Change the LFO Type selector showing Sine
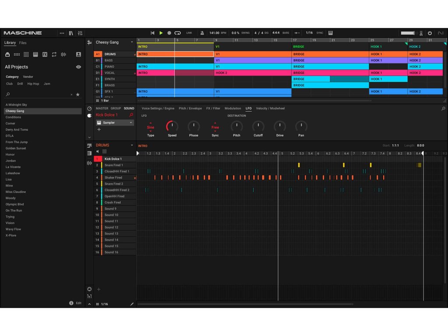The width and height of the screenshot is (448, 336). pyautogui.click(x=150, y=127)
